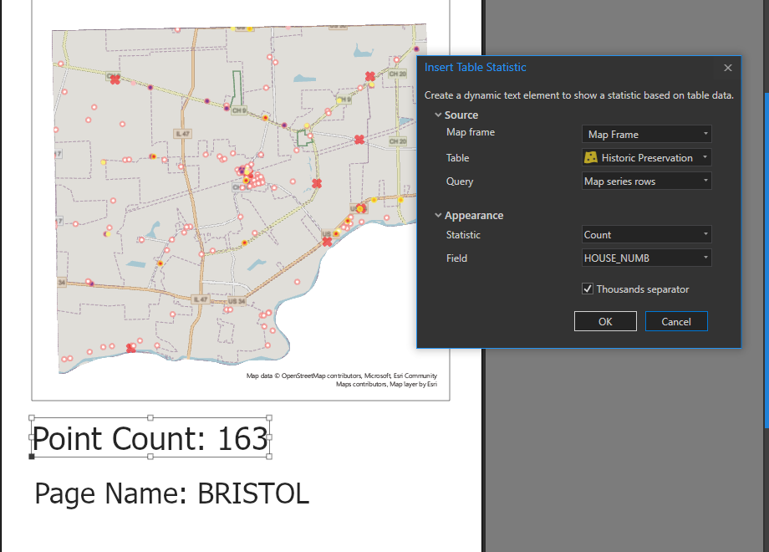The width and height of the screenshot is (769, 552).
Task: Collapse the Appearance section
Action: tap(437, 216)
